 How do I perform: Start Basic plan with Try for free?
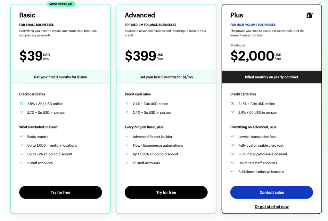[61, 192]
